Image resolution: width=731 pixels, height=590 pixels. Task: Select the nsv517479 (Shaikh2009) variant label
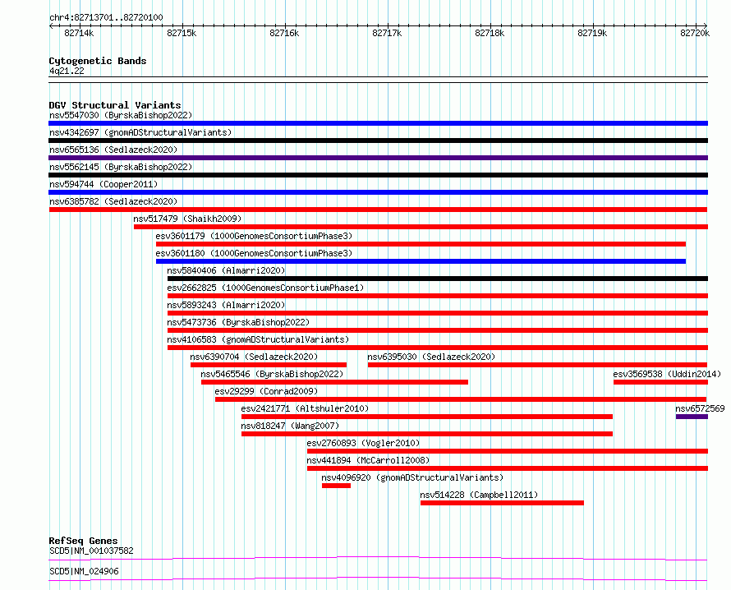187,219
